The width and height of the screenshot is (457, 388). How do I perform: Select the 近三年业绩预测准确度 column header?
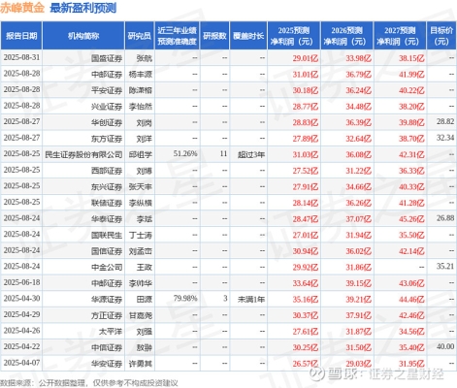click(177, 36)
